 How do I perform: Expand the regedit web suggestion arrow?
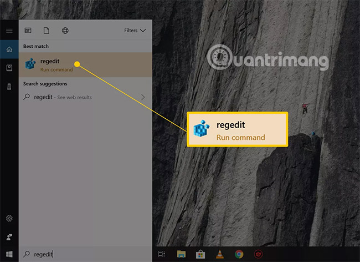coord(143,97)
